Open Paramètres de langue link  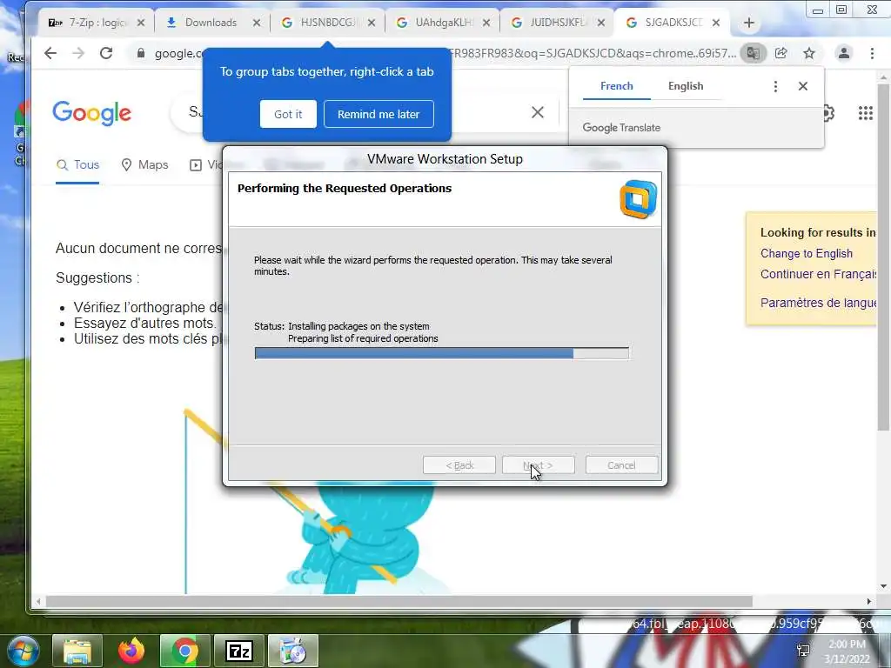click(x=818, y=302)
